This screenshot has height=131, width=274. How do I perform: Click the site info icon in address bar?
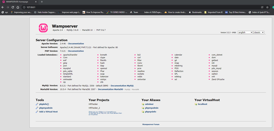[24, 7]
